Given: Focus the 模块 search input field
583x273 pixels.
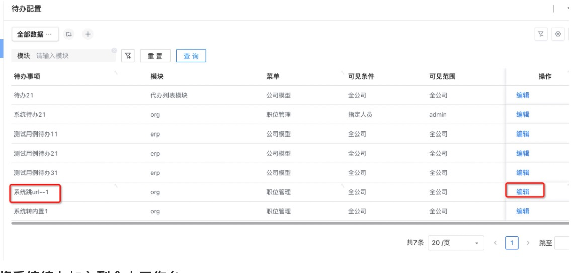Looking at the screenshot, I should click(x=63, y=56).
